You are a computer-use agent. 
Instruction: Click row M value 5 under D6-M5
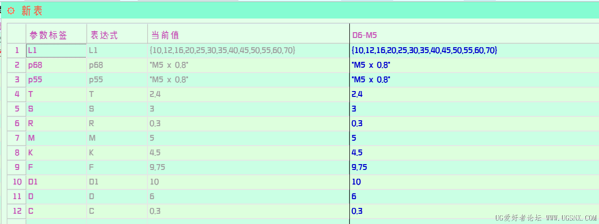tap(474, 138)
